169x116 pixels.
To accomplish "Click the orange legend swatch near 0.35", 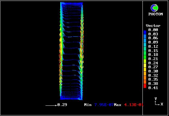I will pos(145,78).
